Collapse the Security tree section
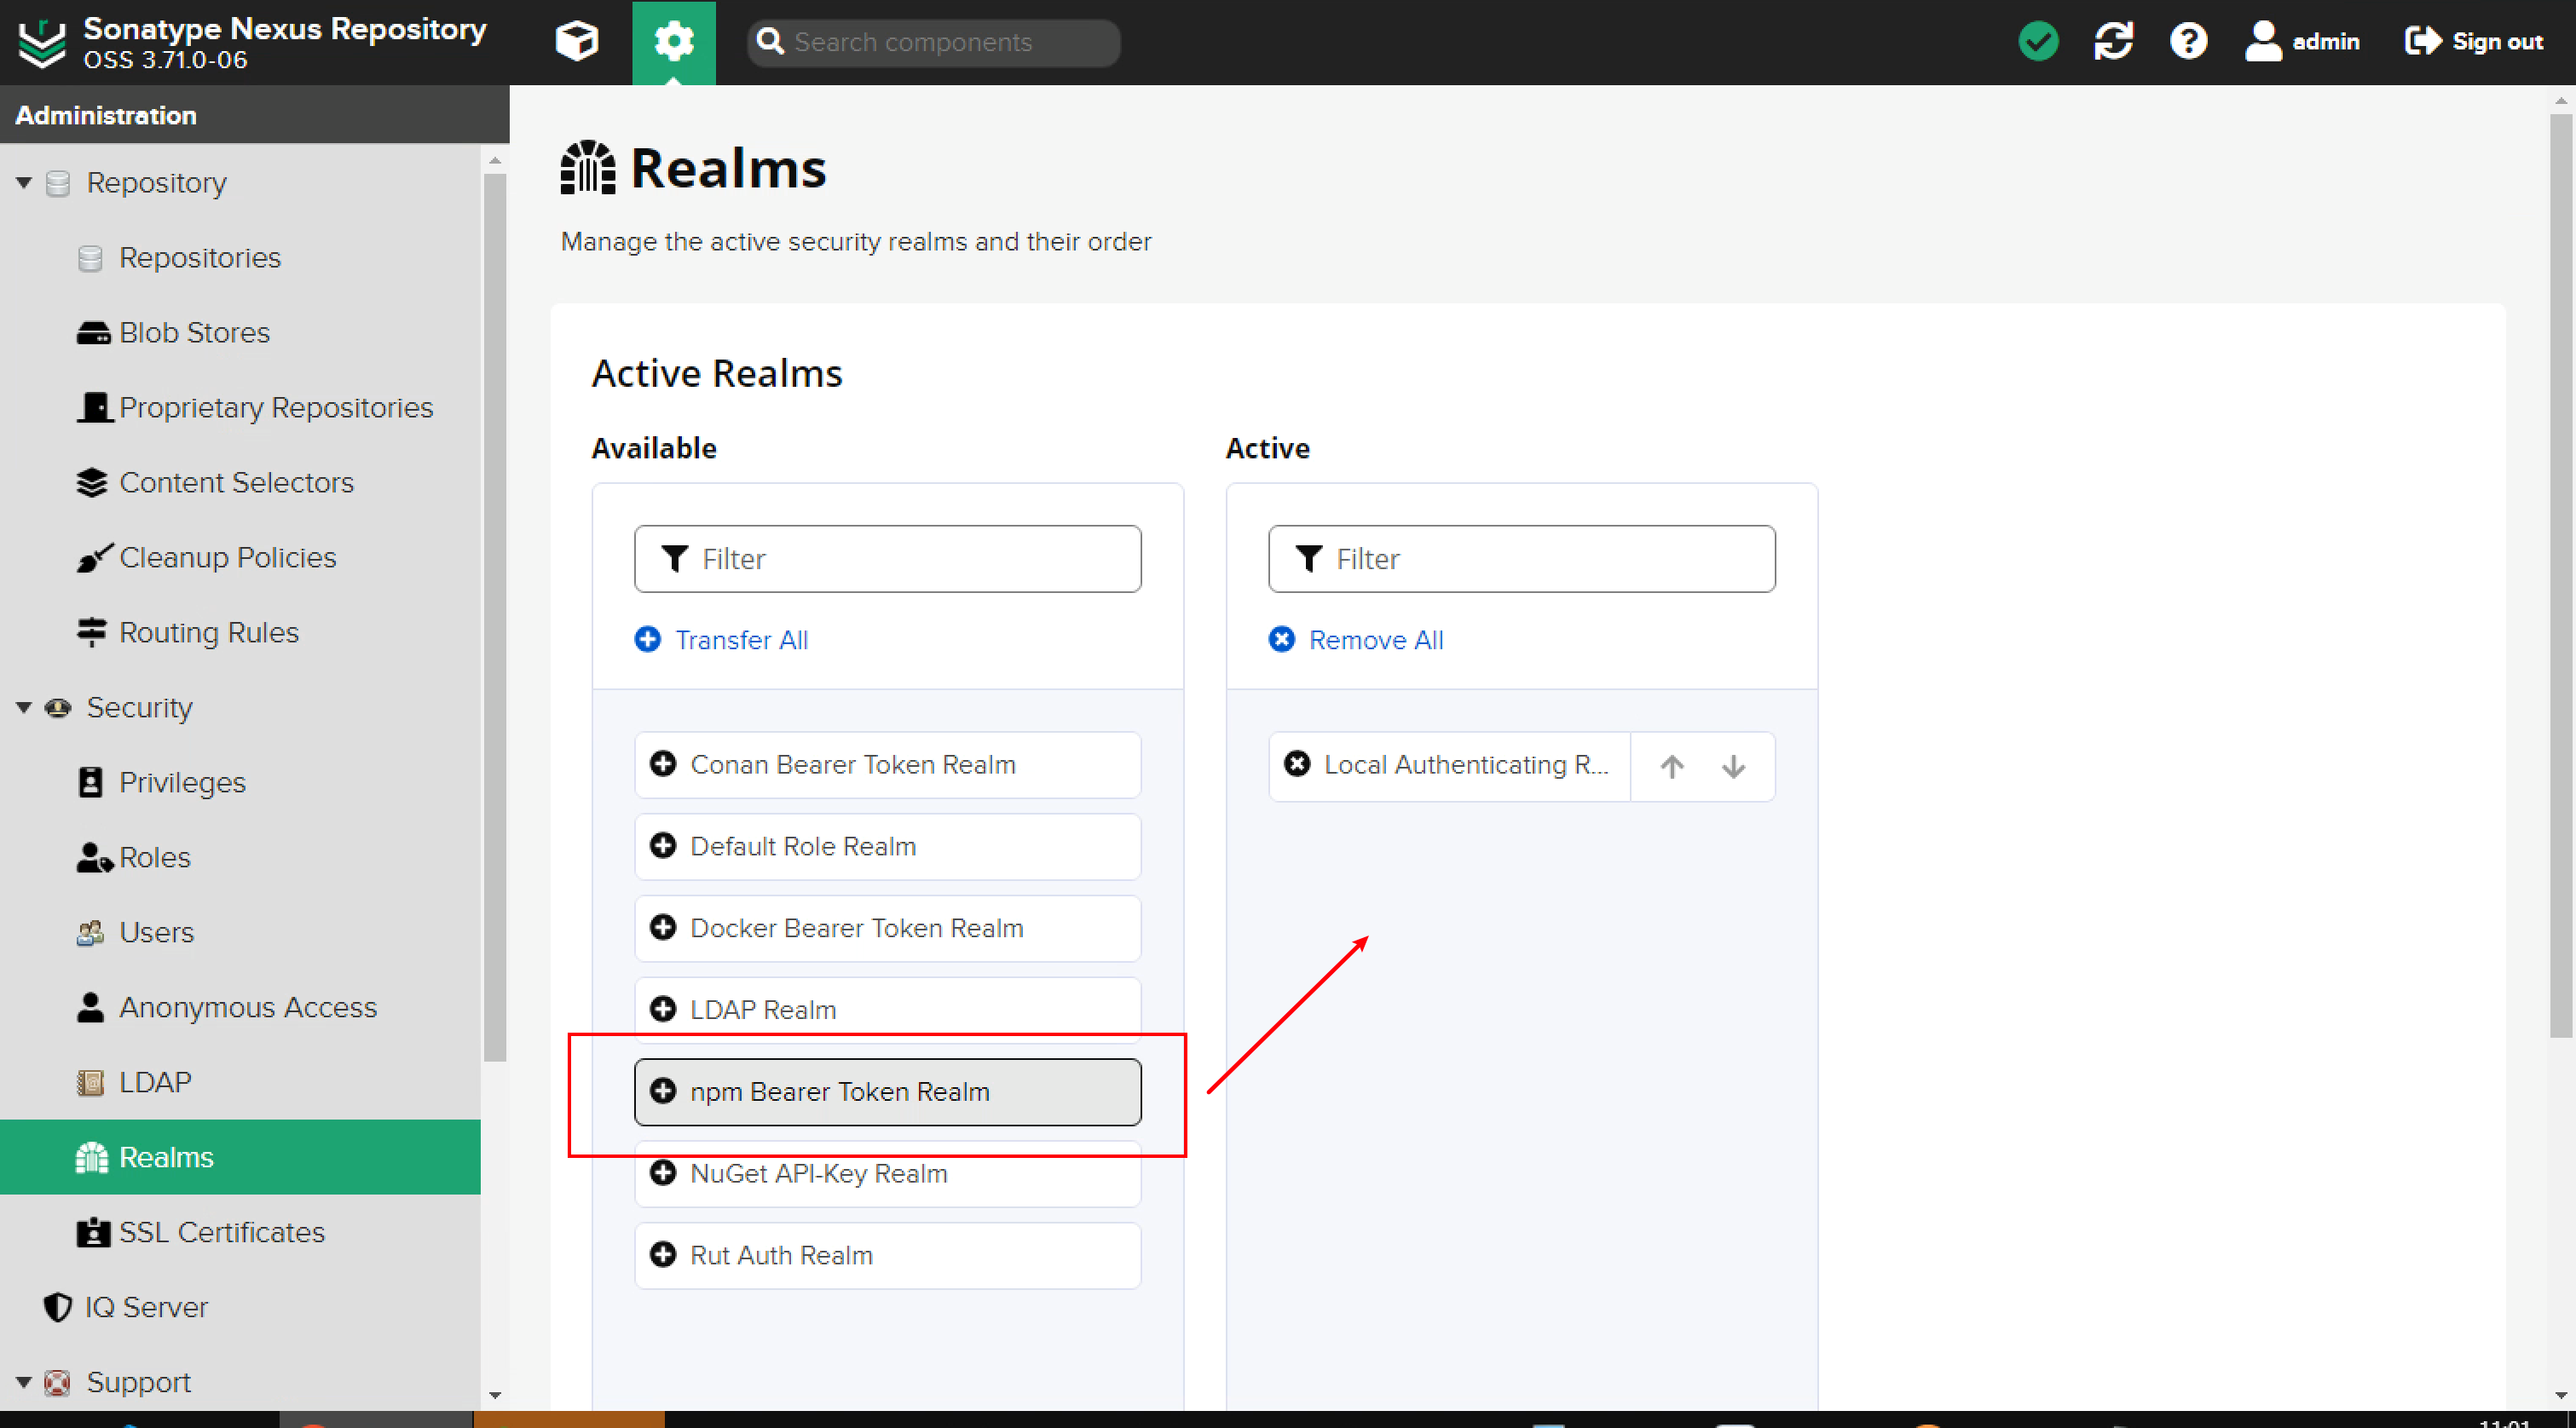Screen dimensions: 2576x1428 pos(24,707)
